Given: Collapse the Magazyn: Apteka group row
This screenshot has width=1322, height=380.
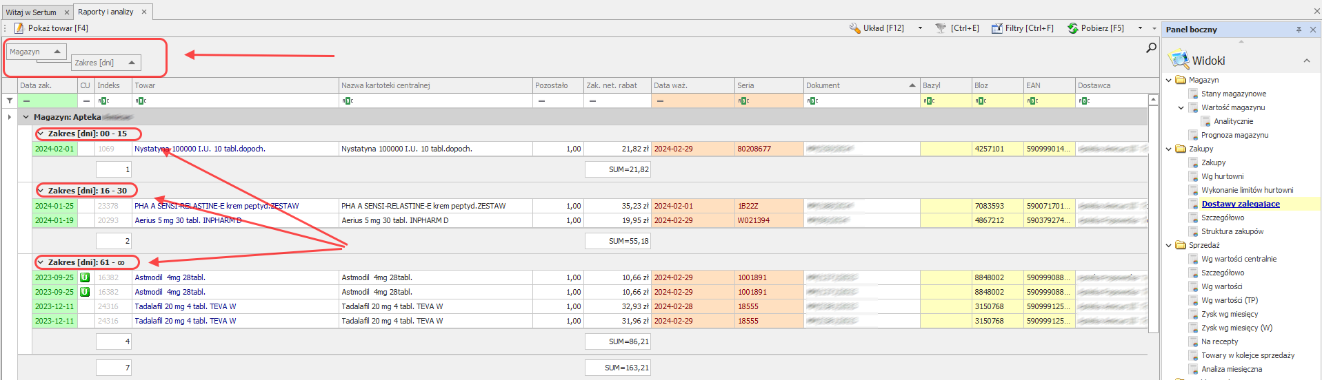Looking at the screenshot, I should (26, 117).
